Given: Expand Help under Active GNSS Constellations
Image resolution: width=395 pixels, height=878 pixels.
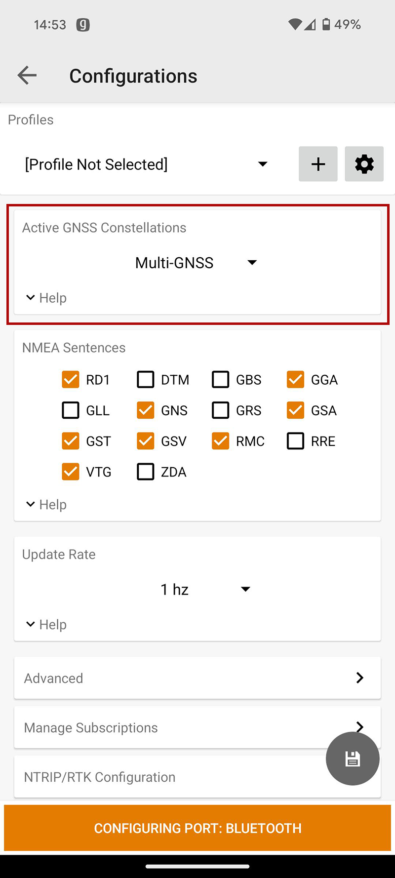Looking at the screenshot, I should point(46,298).
